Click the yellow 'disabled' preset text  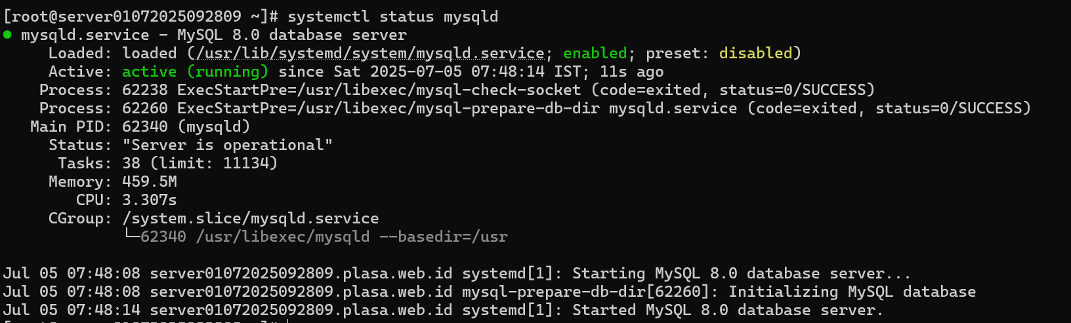click(755, 53)
